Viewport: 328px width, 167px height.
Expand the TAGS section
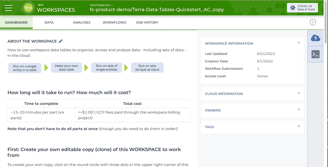point(252,127)
